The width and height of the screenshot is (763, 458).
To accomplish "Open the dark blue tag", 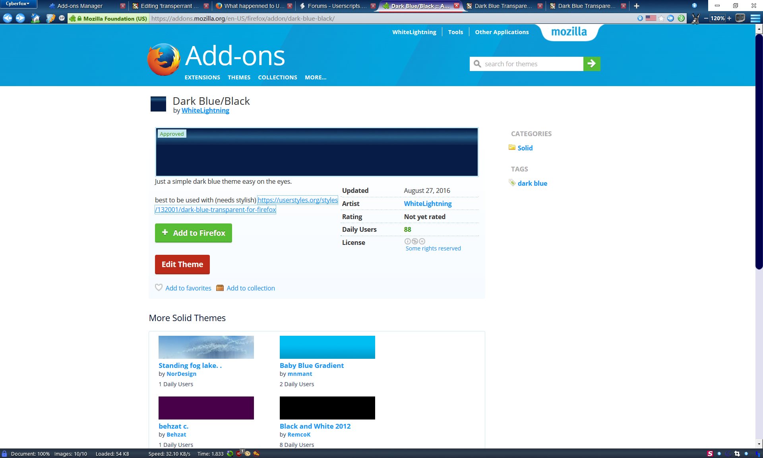I will pyautogui.click(x=532, y=183).
